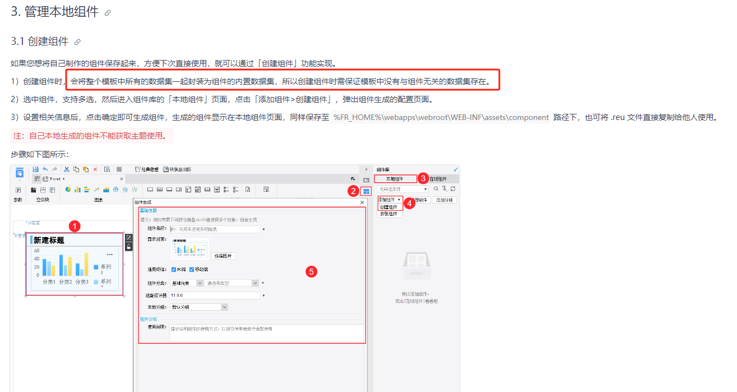Image resolution: width=737 pixels, height=392 pixels.
Task: Uncheck the PC端 checkbox
Action: (174, 269)
